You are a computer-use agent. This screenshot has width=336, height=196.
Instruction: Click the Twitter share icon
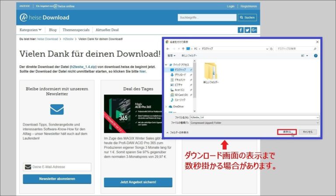tap(247, 30)
